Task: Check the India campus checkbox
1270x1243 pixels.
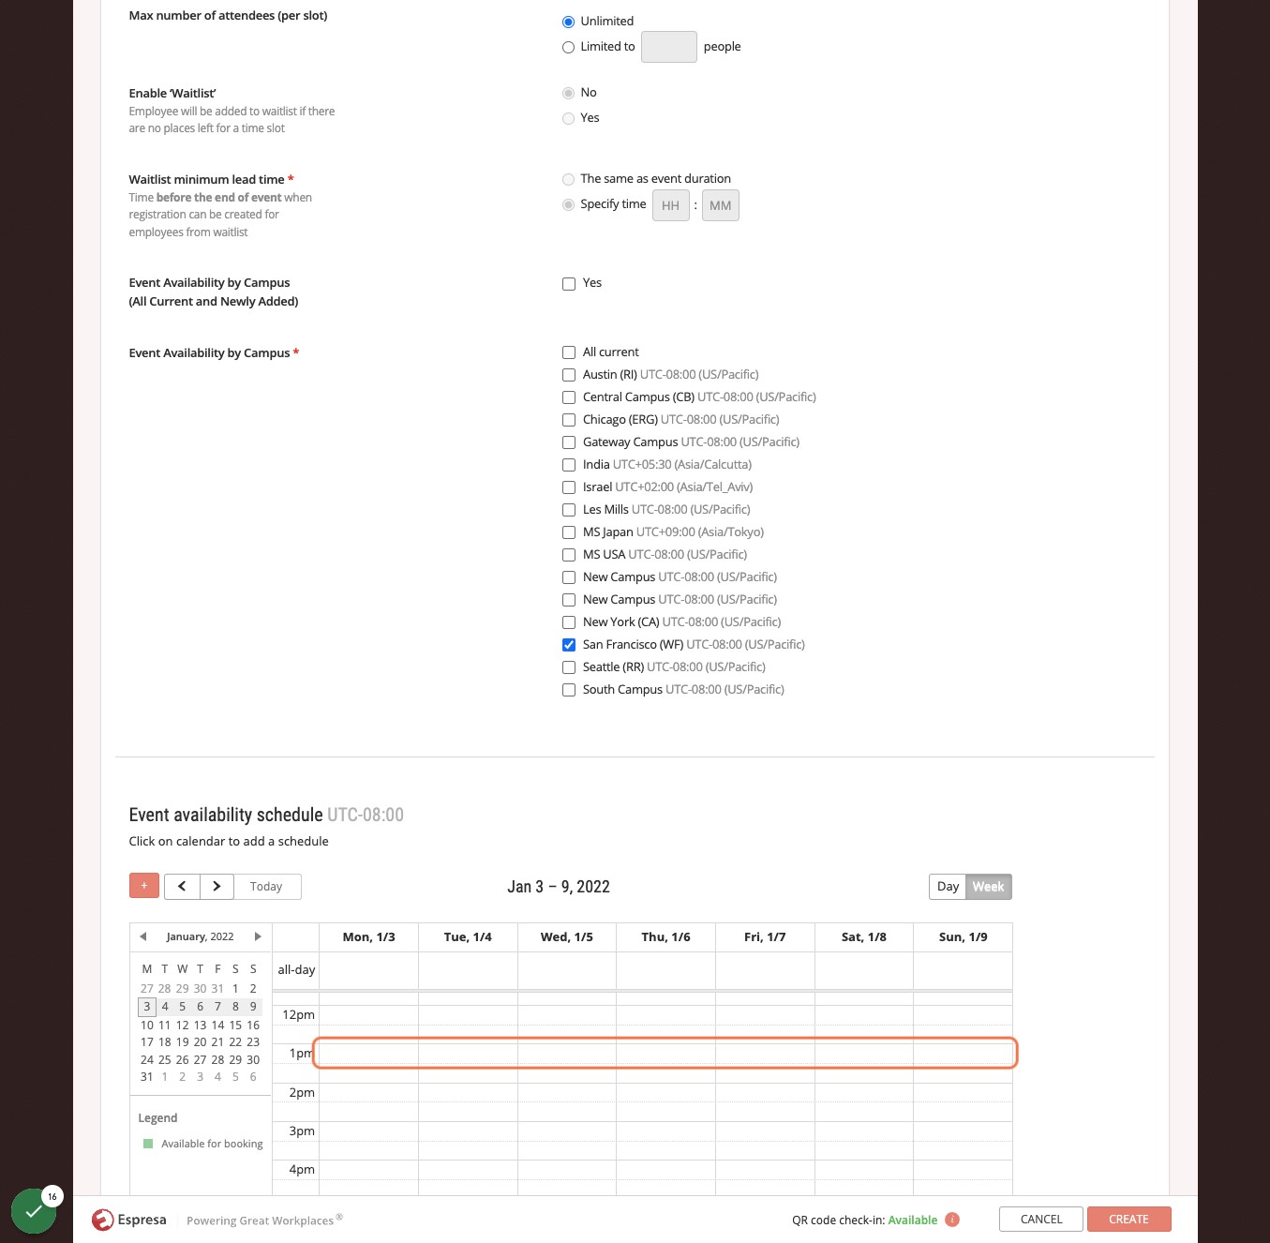Action: [x=569, y=465]
